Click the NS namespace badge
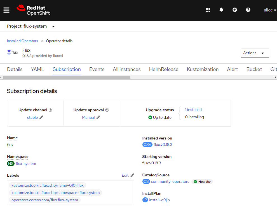The image size is (277, 206). [x=11, y=164]
